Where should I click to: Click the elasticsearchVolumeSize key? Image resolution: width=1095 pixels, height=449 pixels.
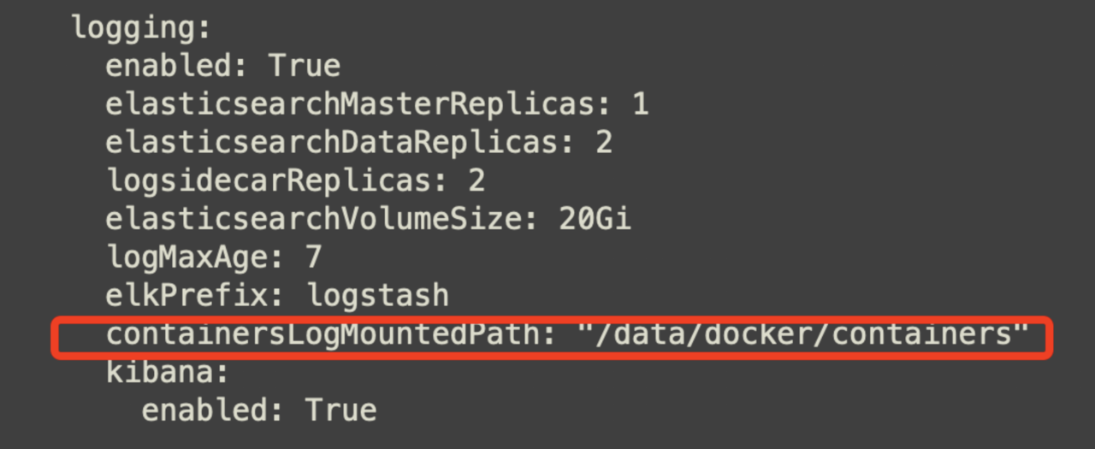[x=322, y=219]
